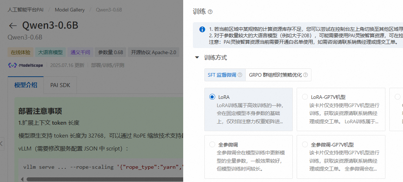403x182 pixels.
Task: Click the 2025.07.16 更新 text
Action: point(67,65)
